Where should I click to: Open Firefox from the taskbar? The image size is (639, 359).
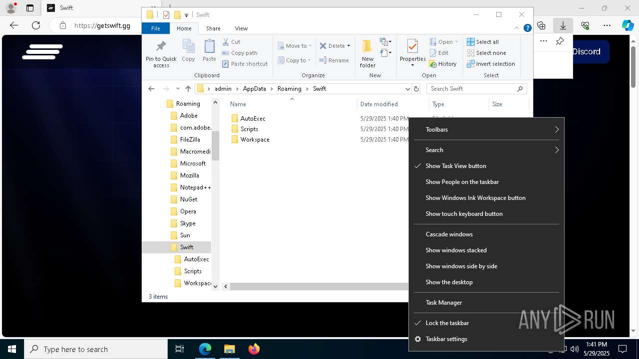254,349
